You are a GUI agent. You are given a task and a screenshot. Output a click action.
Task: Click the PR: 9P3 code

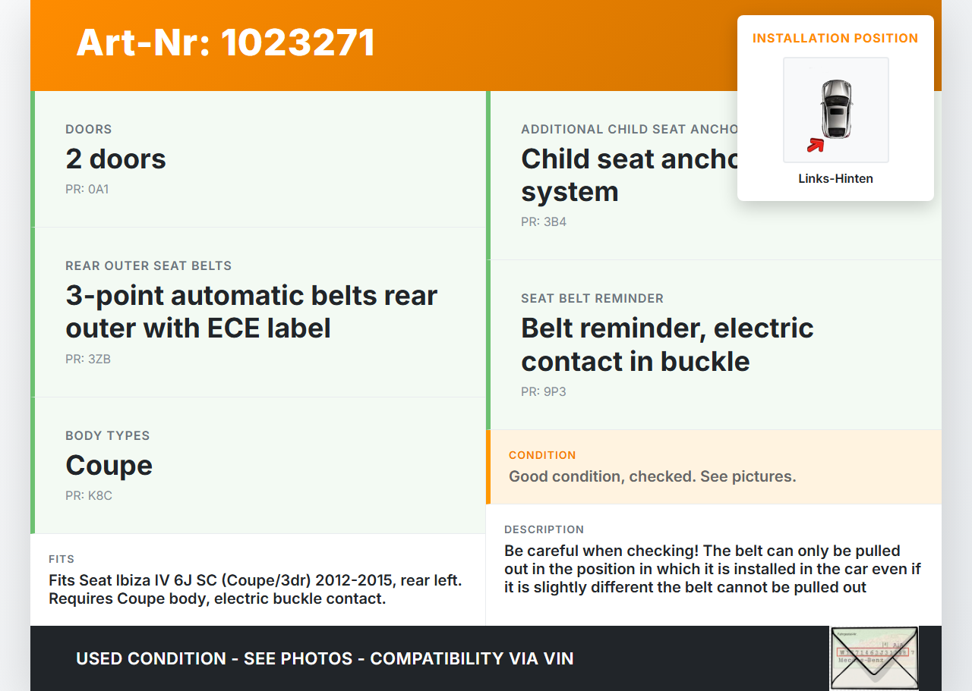(544, 392)
